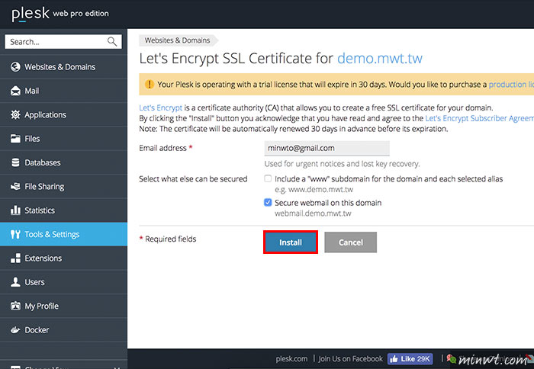Open Databases in sidebar
The height and width of the screenshot is (369, 534).
point(63,162)
